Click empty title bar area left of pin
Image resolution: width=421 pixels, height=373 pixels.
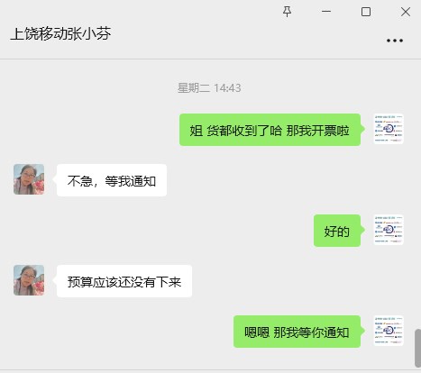pyautogui.click(x=196, y=12)
